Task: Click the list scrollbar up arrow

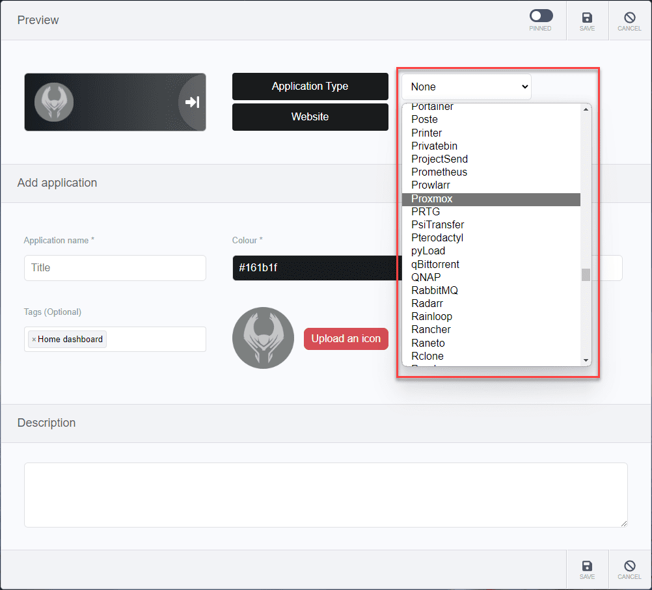Action: coord(586,109)
